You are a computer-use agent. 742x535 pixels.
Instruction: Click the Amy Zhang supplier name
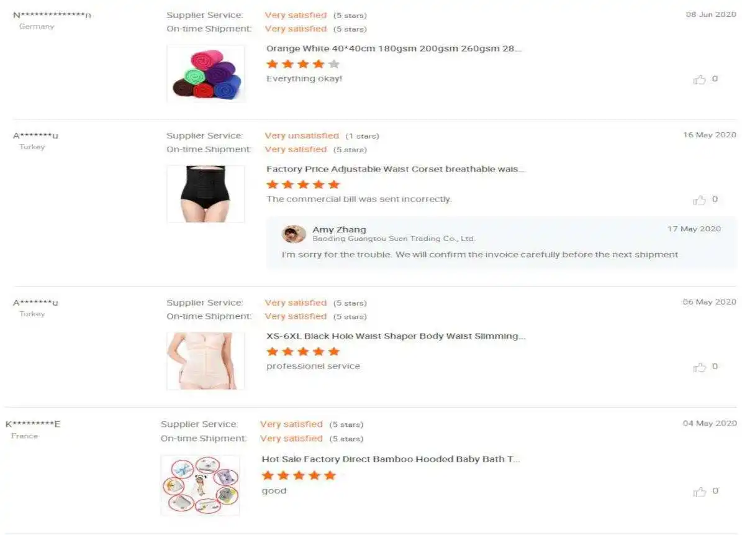point(339,229)
